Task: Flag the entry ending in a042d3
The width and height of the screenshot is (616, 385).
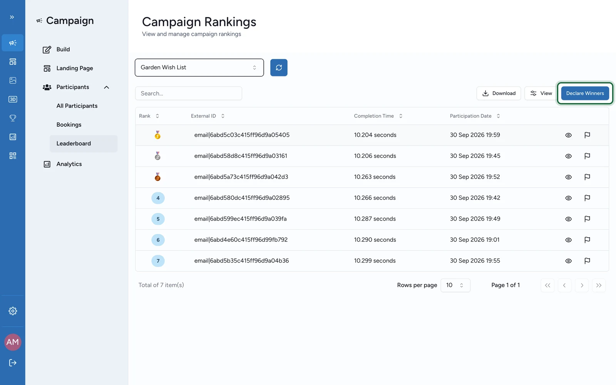Action: pyautogui.click(x=587, y=177)
